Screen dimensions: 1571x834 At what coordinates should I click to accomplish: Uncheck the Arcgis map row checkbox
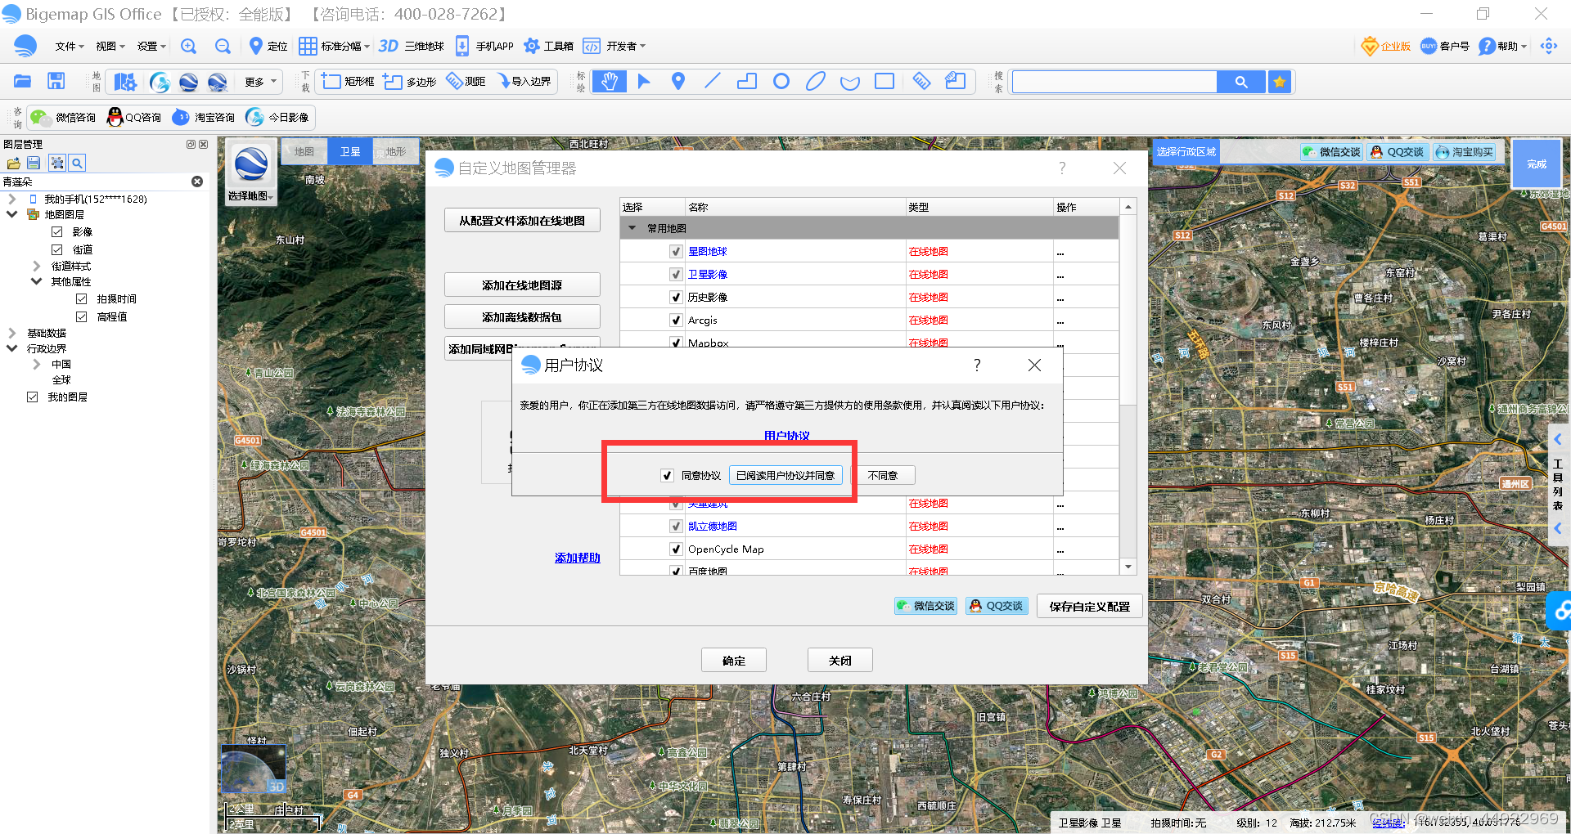pyautogui.click(x=676, y=321)
